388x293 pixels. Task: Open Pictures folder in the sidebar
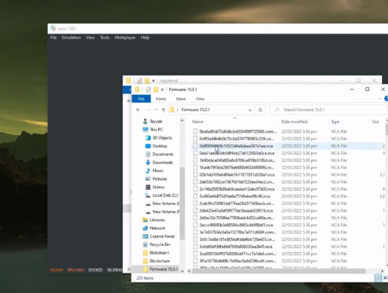click(160, 179)
